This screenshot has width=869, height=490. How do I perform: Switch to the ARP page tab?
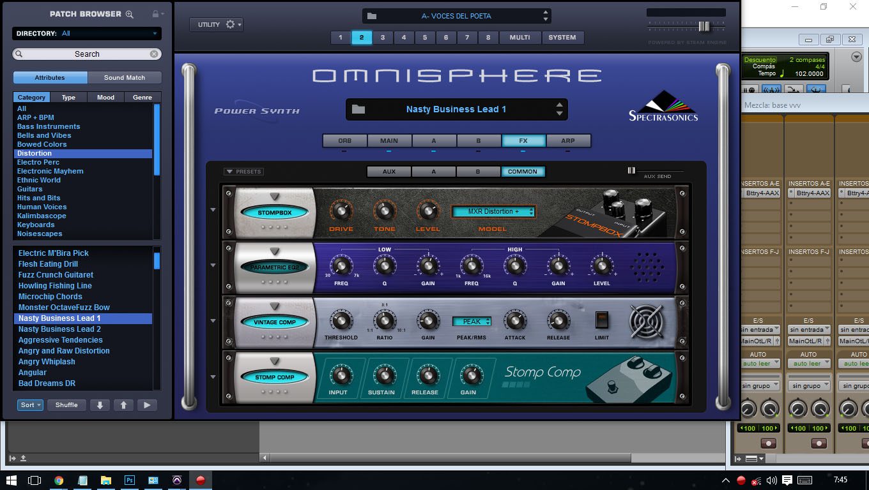(x=567, y=141)
